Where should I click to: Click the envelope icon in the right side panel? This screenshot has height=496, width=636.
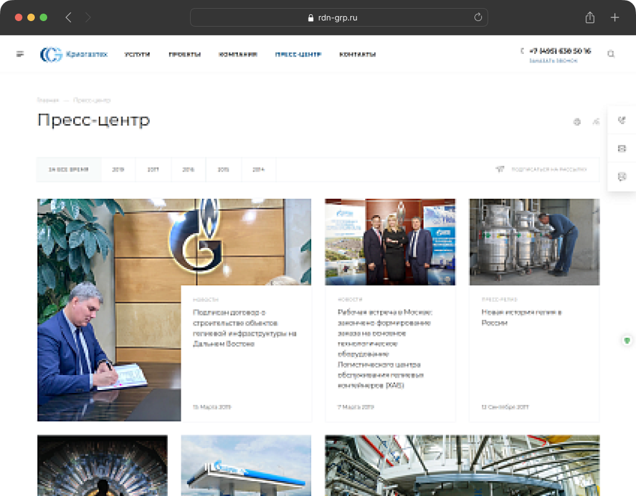[x=622, y=148]
